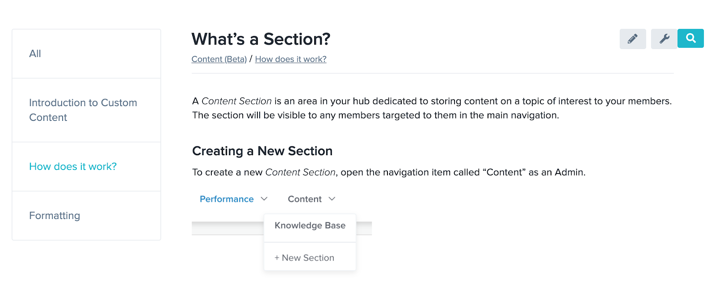Select the All category in sidebar
The width and height of the screenshot is (715, 281).
point(35,54)
